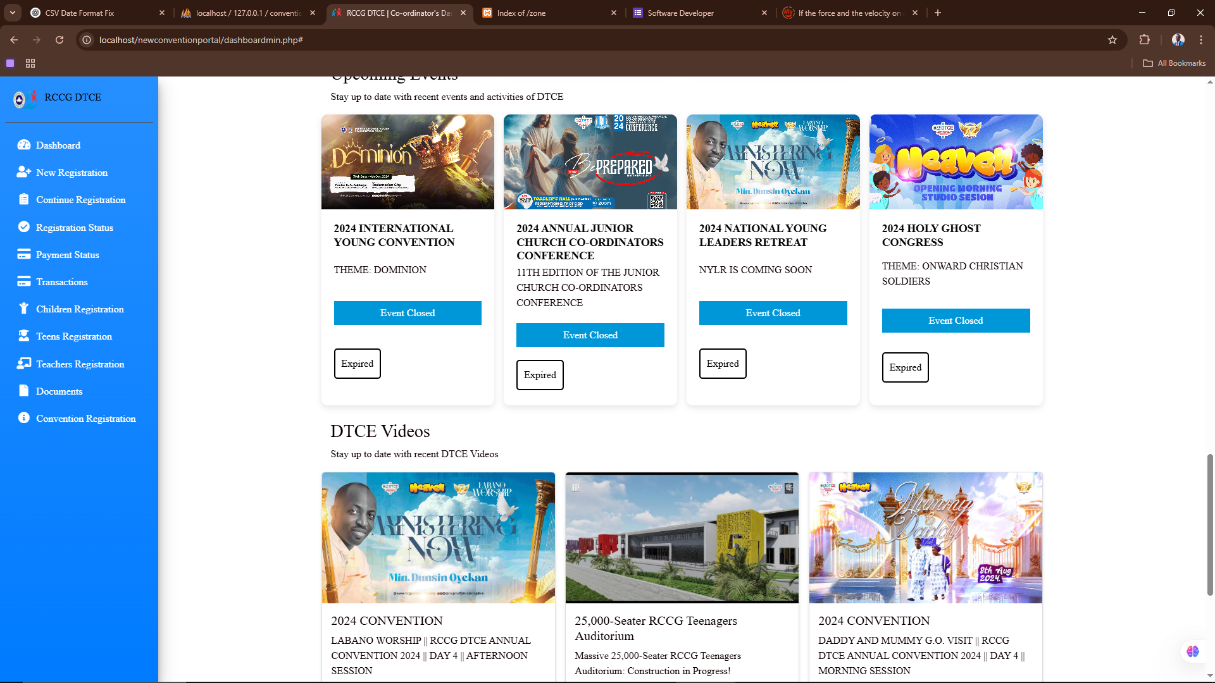
Task: Switch to the localhost phpMyAdmin tab
Action: pyautogui.click(x=248, y=13)
